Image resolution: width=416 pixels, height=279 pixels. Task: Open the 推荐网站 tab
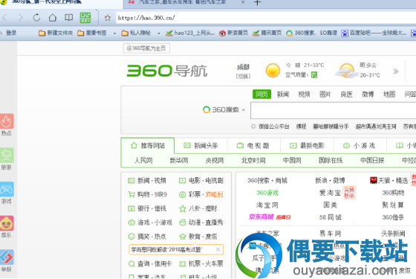148,146
